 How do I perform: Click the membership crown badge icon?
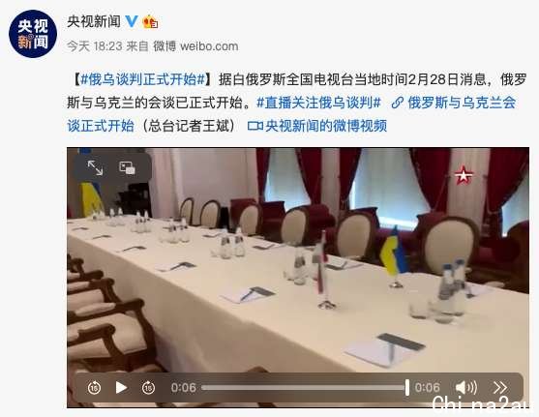point(151,21)
